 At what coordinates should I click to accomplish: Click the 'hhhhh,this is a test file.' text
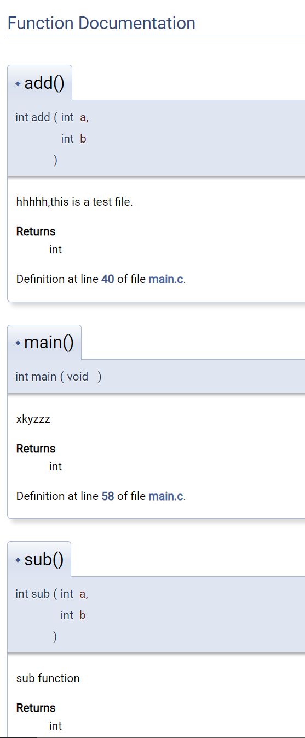[74, 202]
